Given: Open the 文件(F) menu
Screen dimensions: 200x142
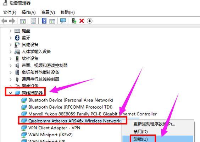Looking at the screenshot, I should [x=10, y=12].
